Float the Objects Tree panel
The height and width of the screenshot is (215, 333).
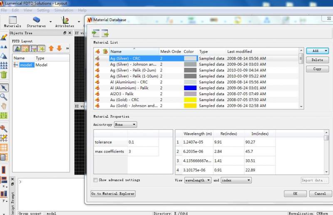[x=65, y=33]
